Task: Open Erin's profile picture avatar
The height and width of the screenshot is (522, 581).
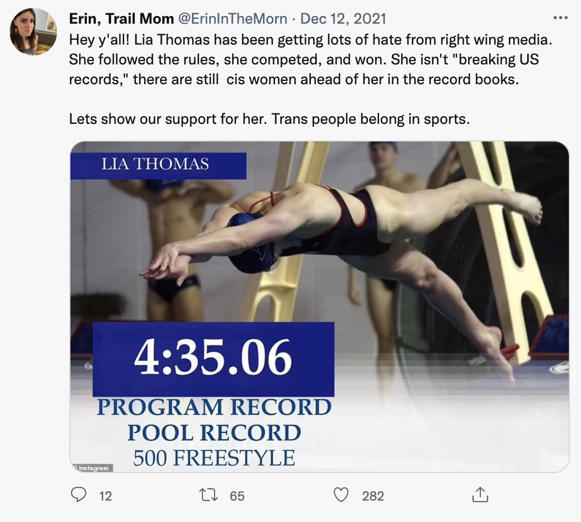Action: tap(33, 31)
